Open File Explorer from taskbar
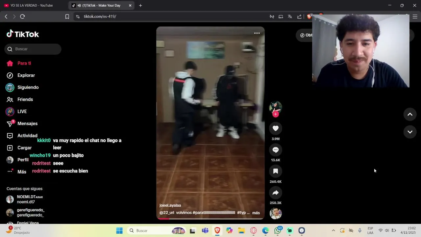The image size is (421, 237). pyautogui.click(x=241, y=230)
